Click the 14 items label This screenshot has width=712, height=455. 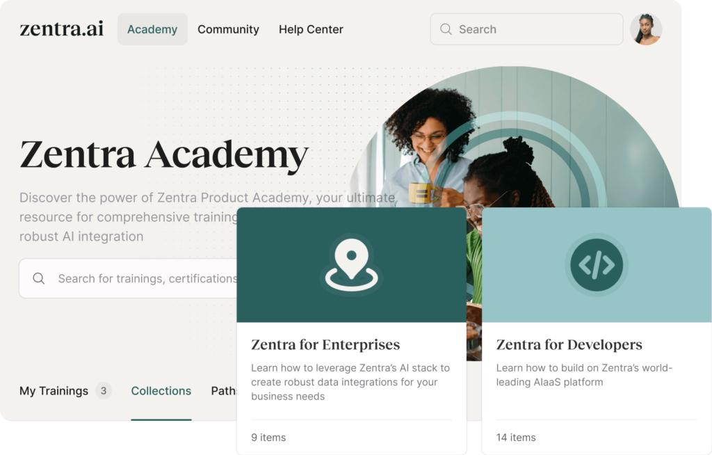point(516,438)
